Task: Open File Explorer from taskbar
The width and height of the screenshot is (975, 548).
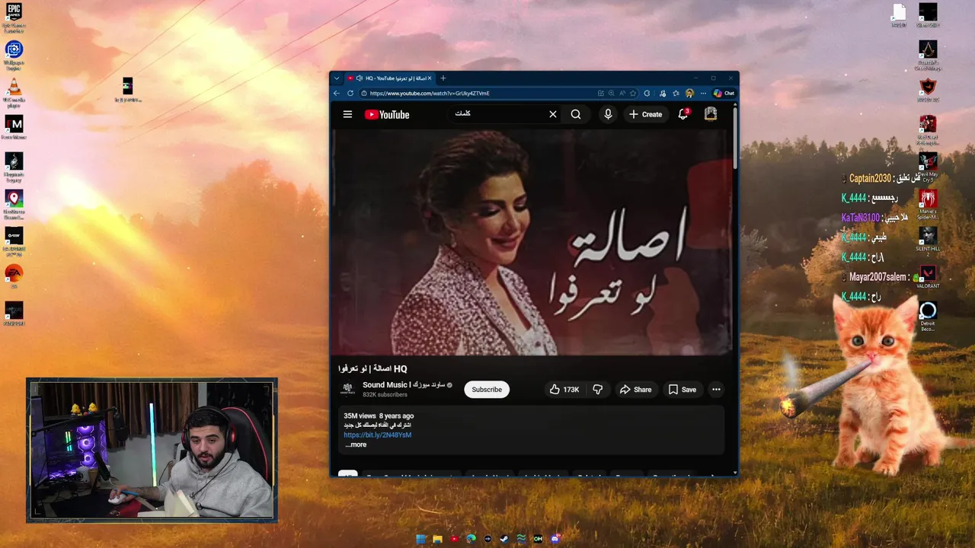Action: click(x=437, y=539)
